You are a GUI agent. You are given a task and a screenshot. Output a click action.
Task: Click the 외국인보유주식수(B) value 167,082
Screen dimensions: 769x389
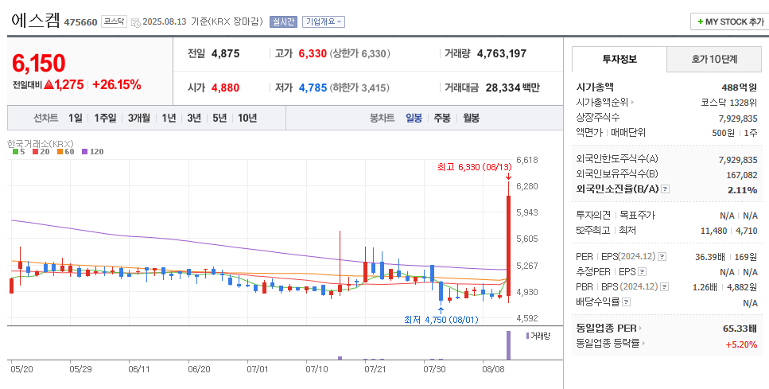click(x=741, y=175)
